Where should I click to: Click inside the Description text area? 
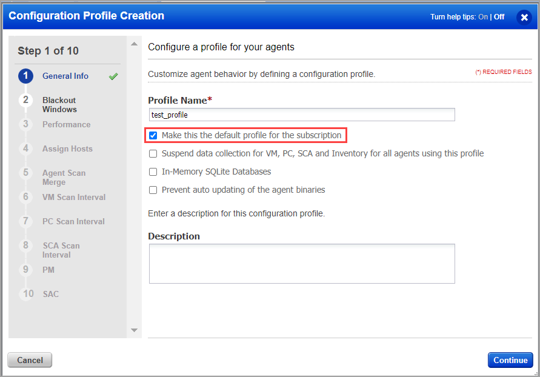pos(302,264)
